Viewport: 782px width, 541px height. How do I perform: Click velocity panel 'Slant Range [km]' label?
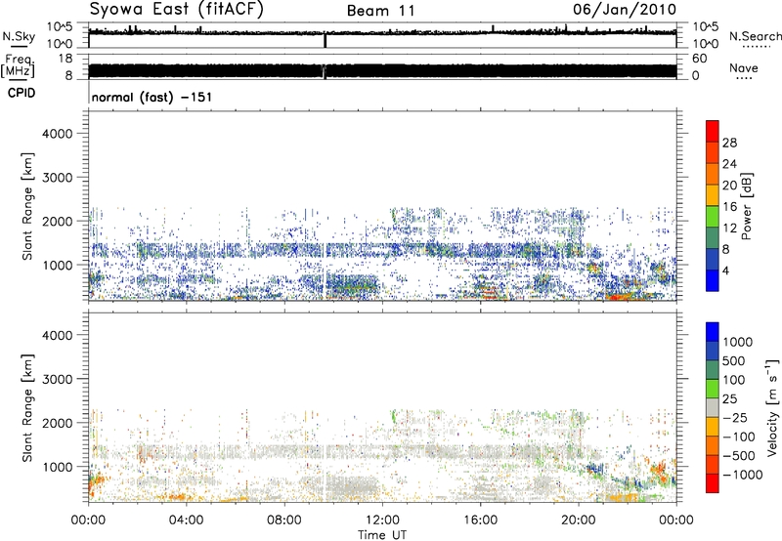coord(27,407)
